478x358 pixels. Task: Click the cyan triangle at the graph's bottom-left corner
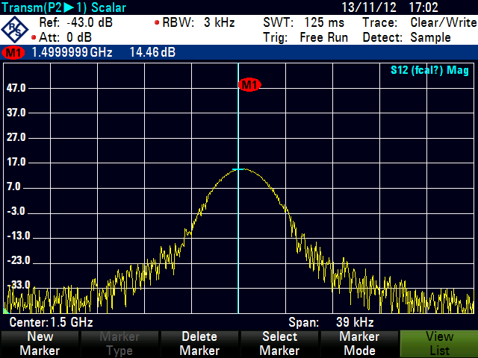6,309
